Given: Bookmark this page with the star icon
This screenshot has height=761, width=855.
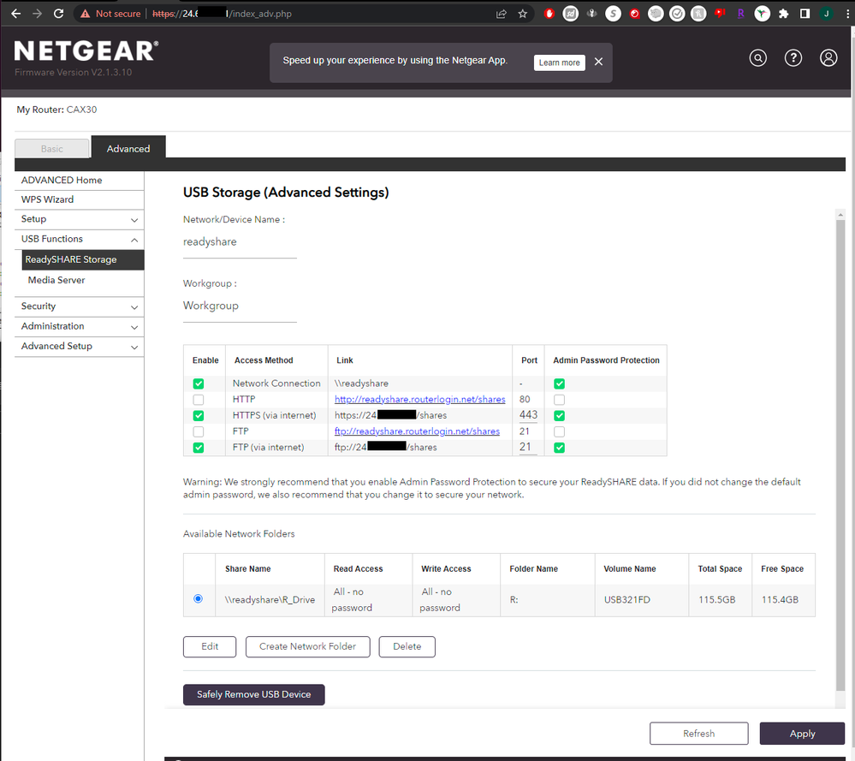Looking at the screenshot, I should [x=522, y=14].
